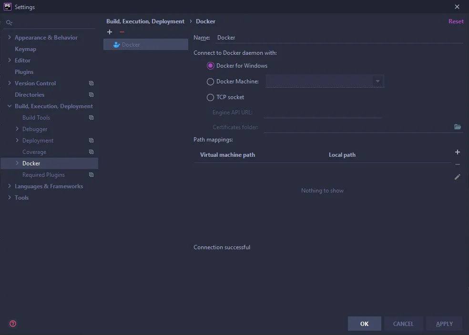Click the Cancel button
Image resolution: width=469 pixels, height=335 pixels.
(x=403, y=324)
